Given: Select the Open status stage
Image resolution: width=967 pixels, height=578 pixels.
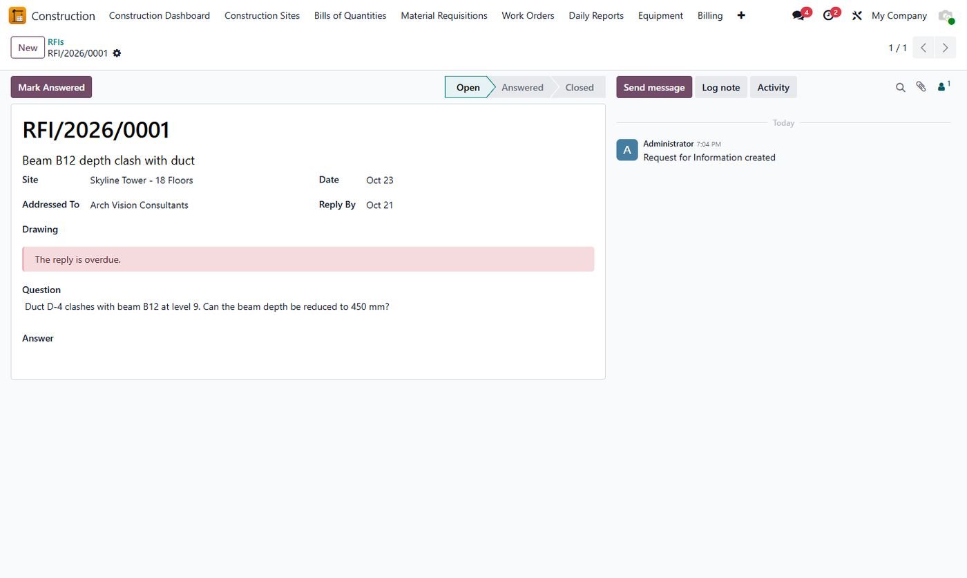Looking at the screenshot, I should [468, 87].
